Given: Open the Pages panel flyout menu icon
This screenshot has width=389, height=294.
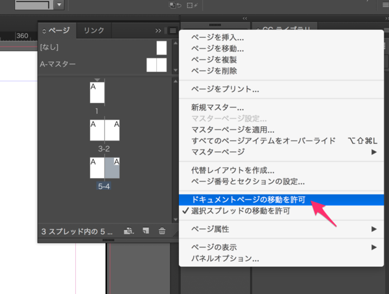Looking at the screenshot, I should 172,30.
